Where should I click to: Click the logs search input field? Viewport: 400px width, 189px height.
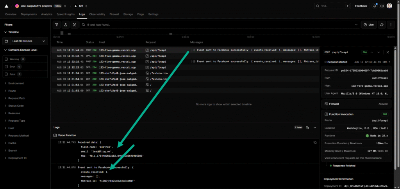click(x=219, y=24)
